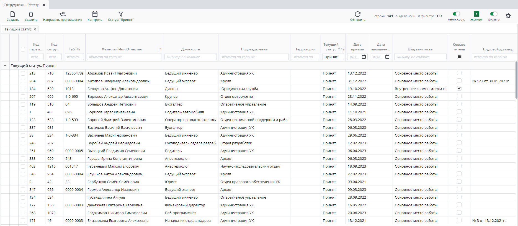Open the status filter funnel icon
Viewport: 518px width, 226px height.
click(x=121, y=14)
